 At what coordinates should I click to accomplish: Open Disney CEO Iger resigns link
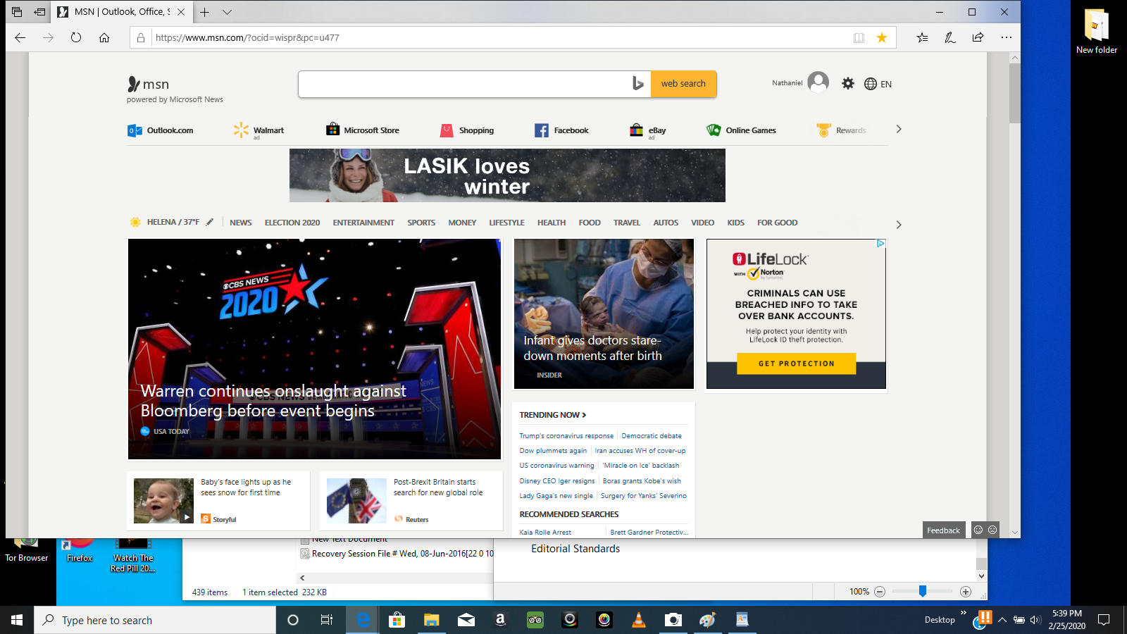[x=557, y=481]
